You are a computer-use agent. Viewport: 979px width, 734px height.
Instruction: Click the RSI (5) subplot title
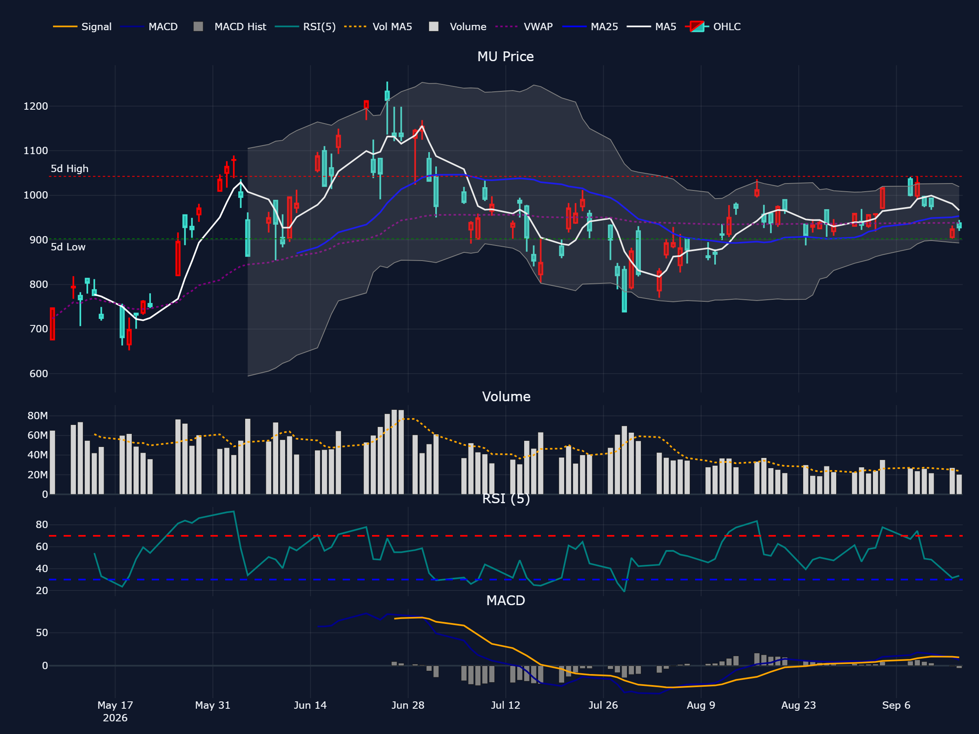point(506,499)
